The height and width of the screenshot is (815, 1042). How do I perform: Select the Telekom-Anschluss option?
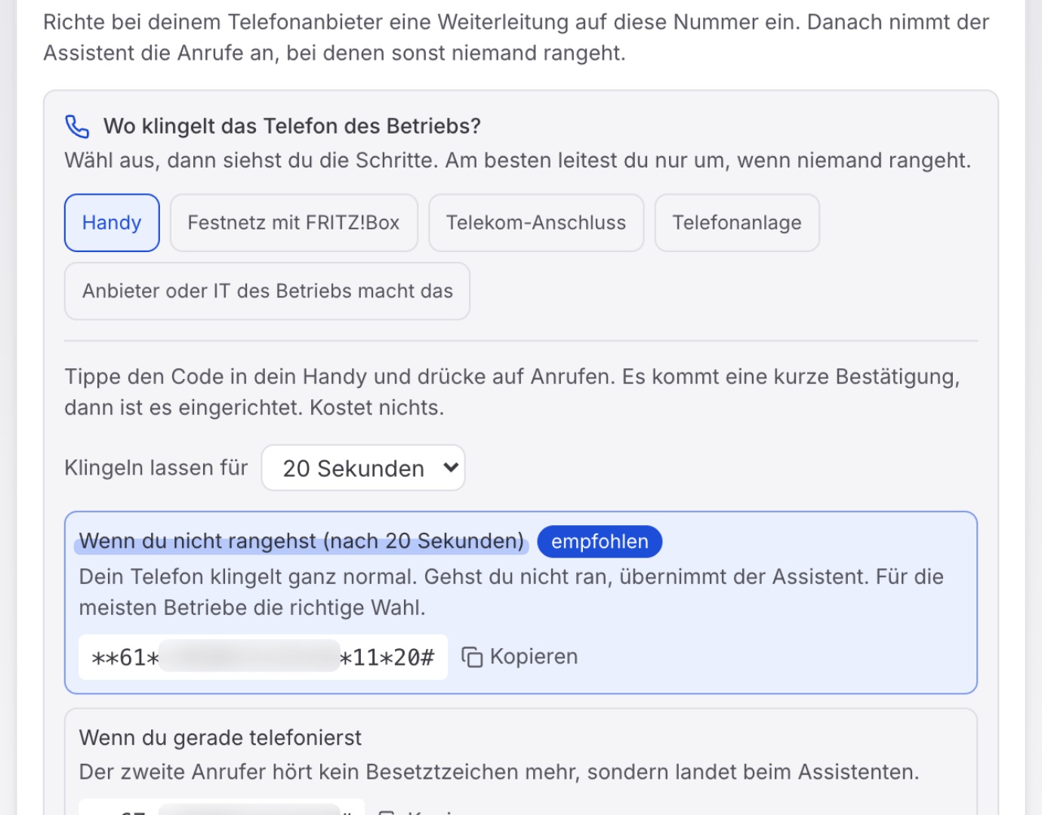click(536, 223)
